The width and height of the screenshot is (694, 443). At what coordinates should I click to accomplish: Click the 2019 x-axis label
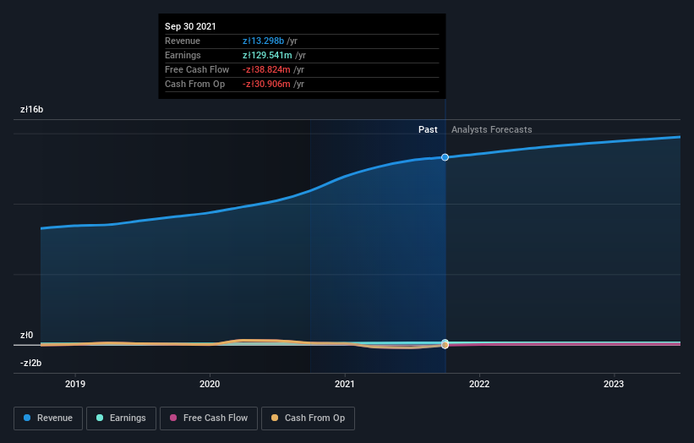pos(75,384)
